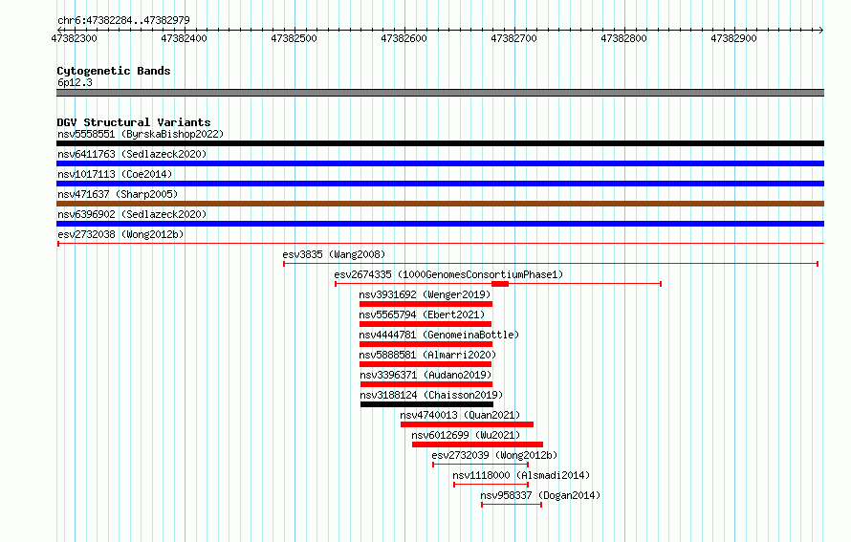Click the red nsv3931692 Wenger2019 bar
This screenshot has height=542, width=851.
425,304
